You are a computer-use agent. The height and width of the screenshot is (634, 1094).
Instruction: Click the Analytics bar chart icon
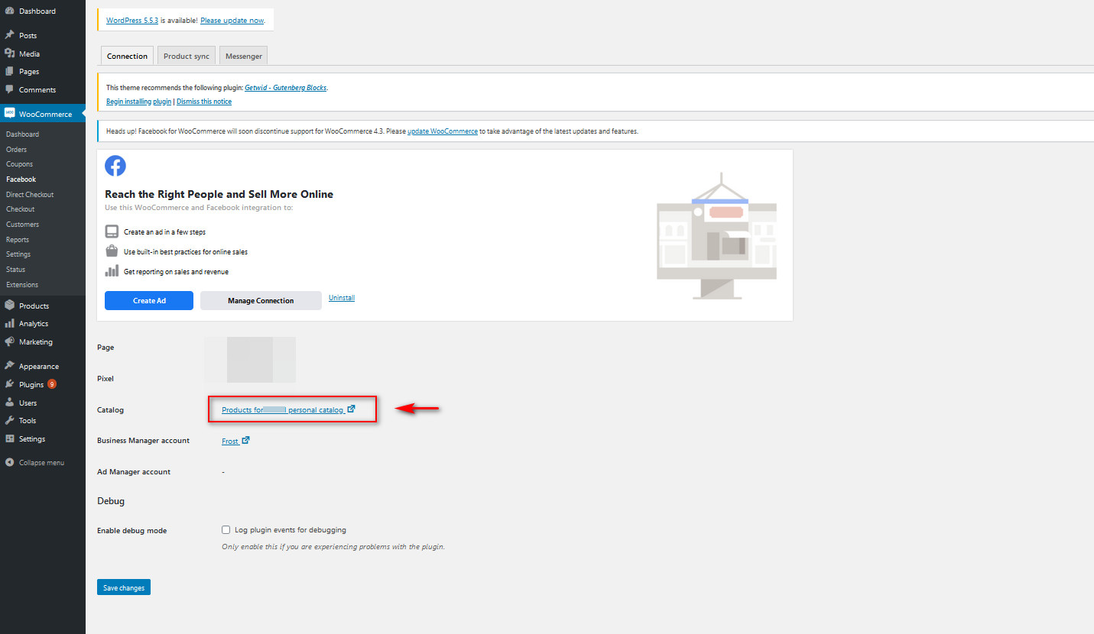tap(9, 323)
